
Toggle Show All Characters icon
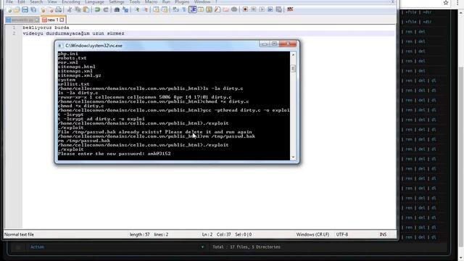click(183, 9)
